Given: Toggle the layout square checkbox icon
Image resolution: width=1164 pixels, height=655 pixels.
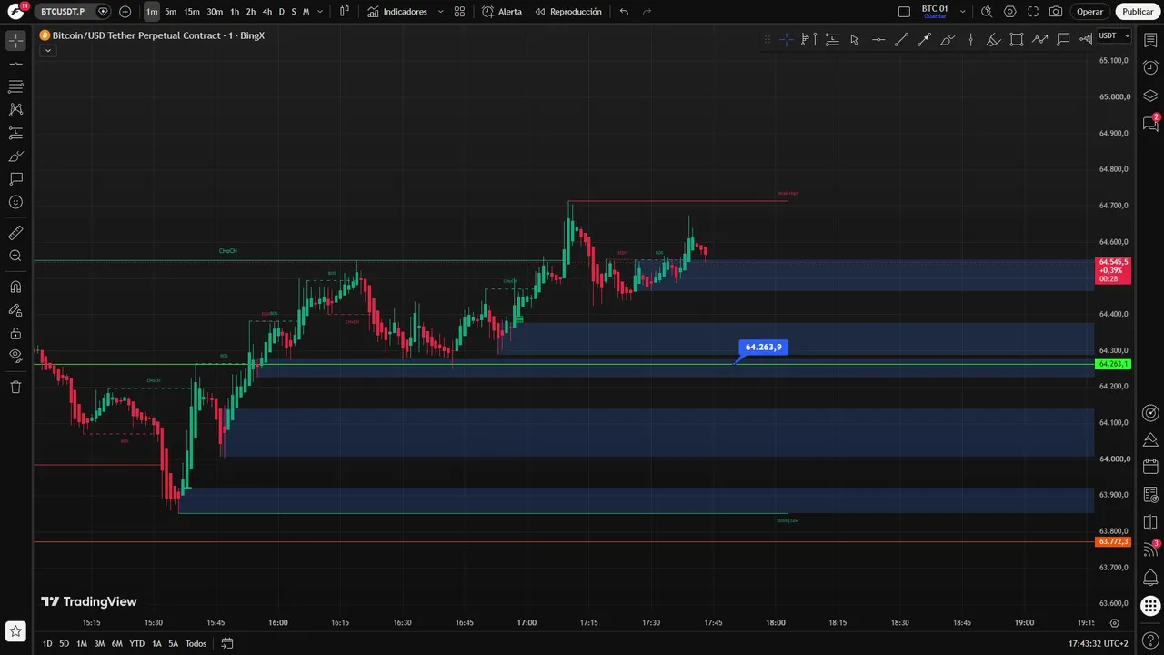Looking at the screenshot, I should (x=904, y=12).
